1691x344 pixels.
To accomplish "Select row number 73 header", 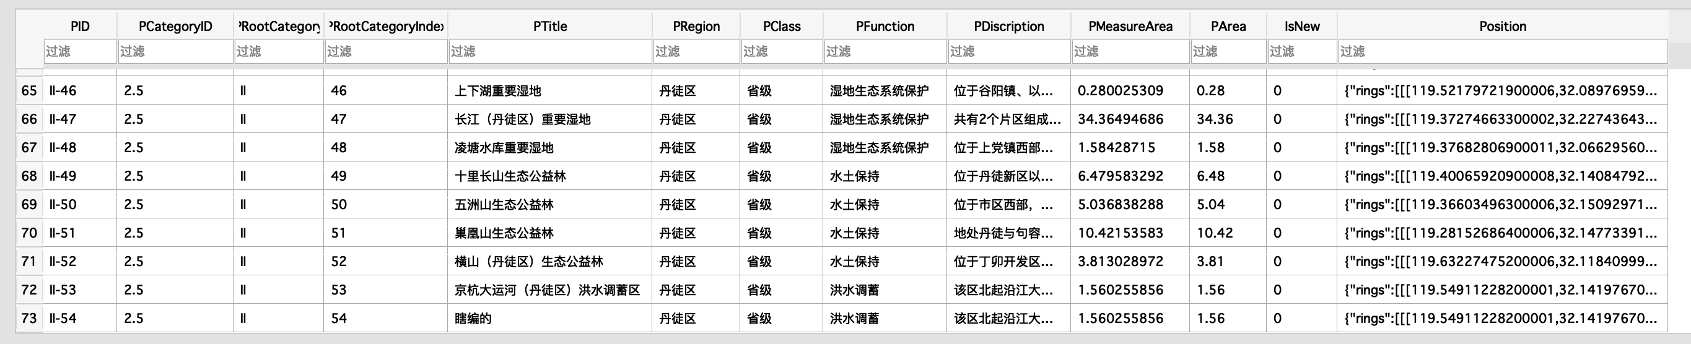I will 29,319.
